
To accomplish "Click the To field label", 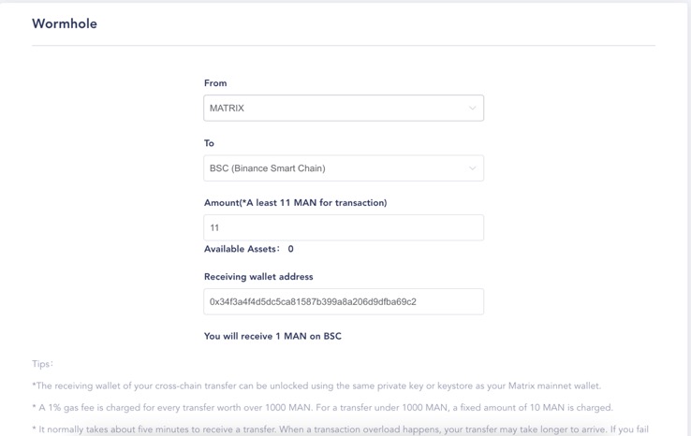I will click(x=209, y=143).
